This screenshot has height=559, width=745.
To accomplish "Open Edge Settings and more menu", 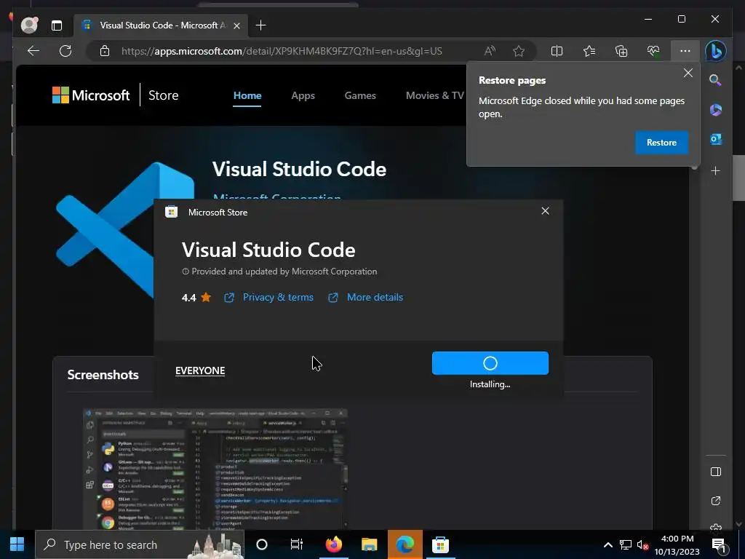I will (685, 51).
